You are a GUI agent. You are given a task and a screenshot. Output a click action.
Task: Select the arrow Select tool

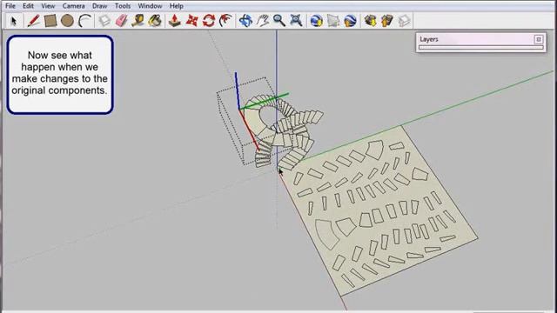click(x=14, y=21)
